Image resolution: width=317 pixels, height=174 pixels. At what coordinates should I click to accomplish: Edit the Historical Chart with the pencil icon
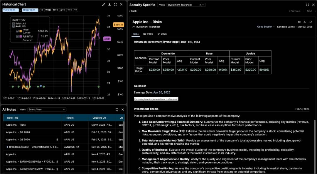(104, 4)
